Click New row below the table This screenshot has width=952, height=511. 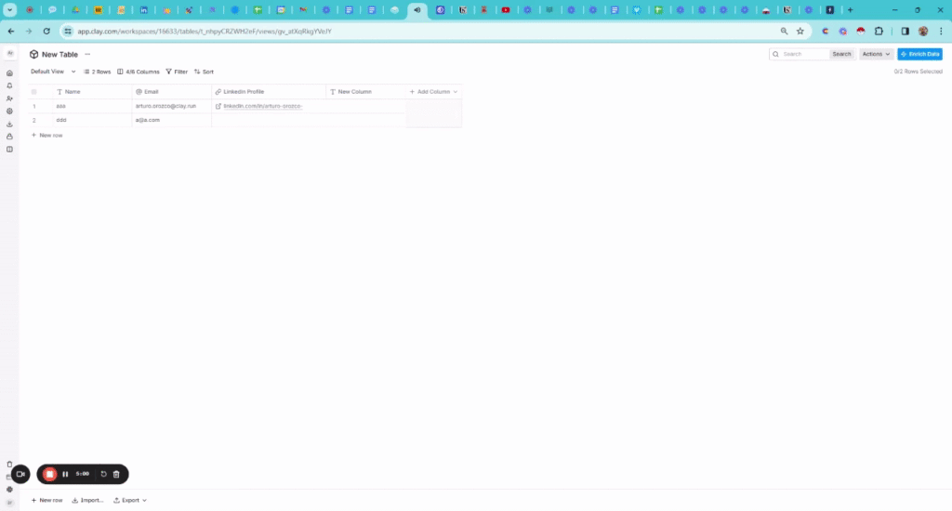[46, 136]
